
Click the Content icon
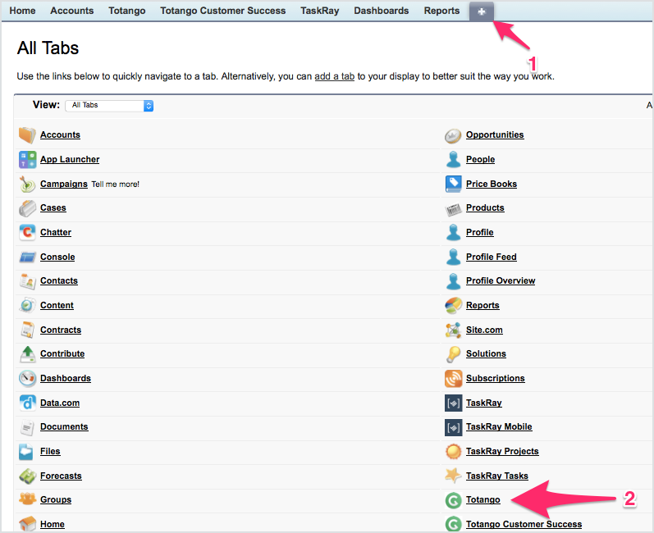(28, 306)
